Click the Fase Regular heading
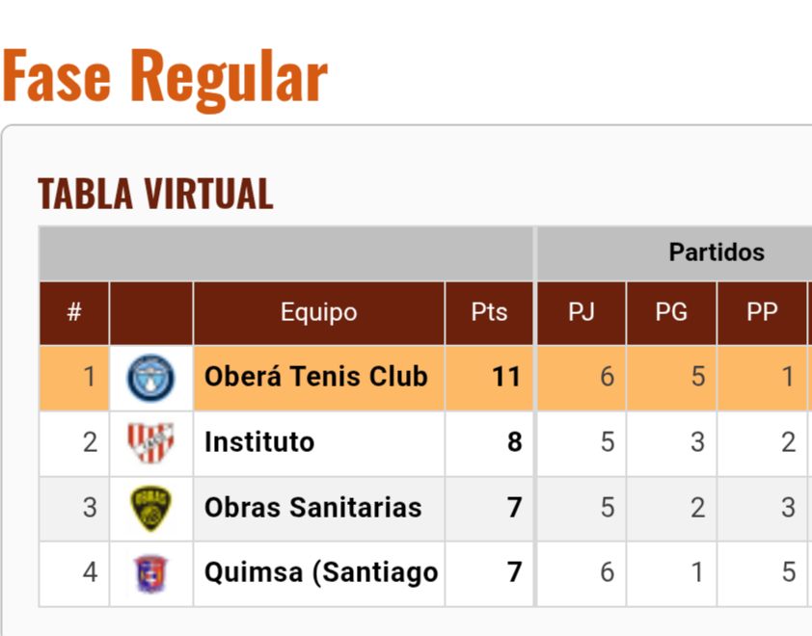Image resolution: width=812 pixels, height=636 pixels. click(x=165, y=76)
